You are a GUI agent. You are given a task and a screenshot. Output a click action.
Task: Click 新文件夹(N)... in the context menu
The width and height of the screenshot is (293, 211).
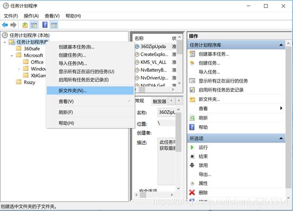(90, 91)
